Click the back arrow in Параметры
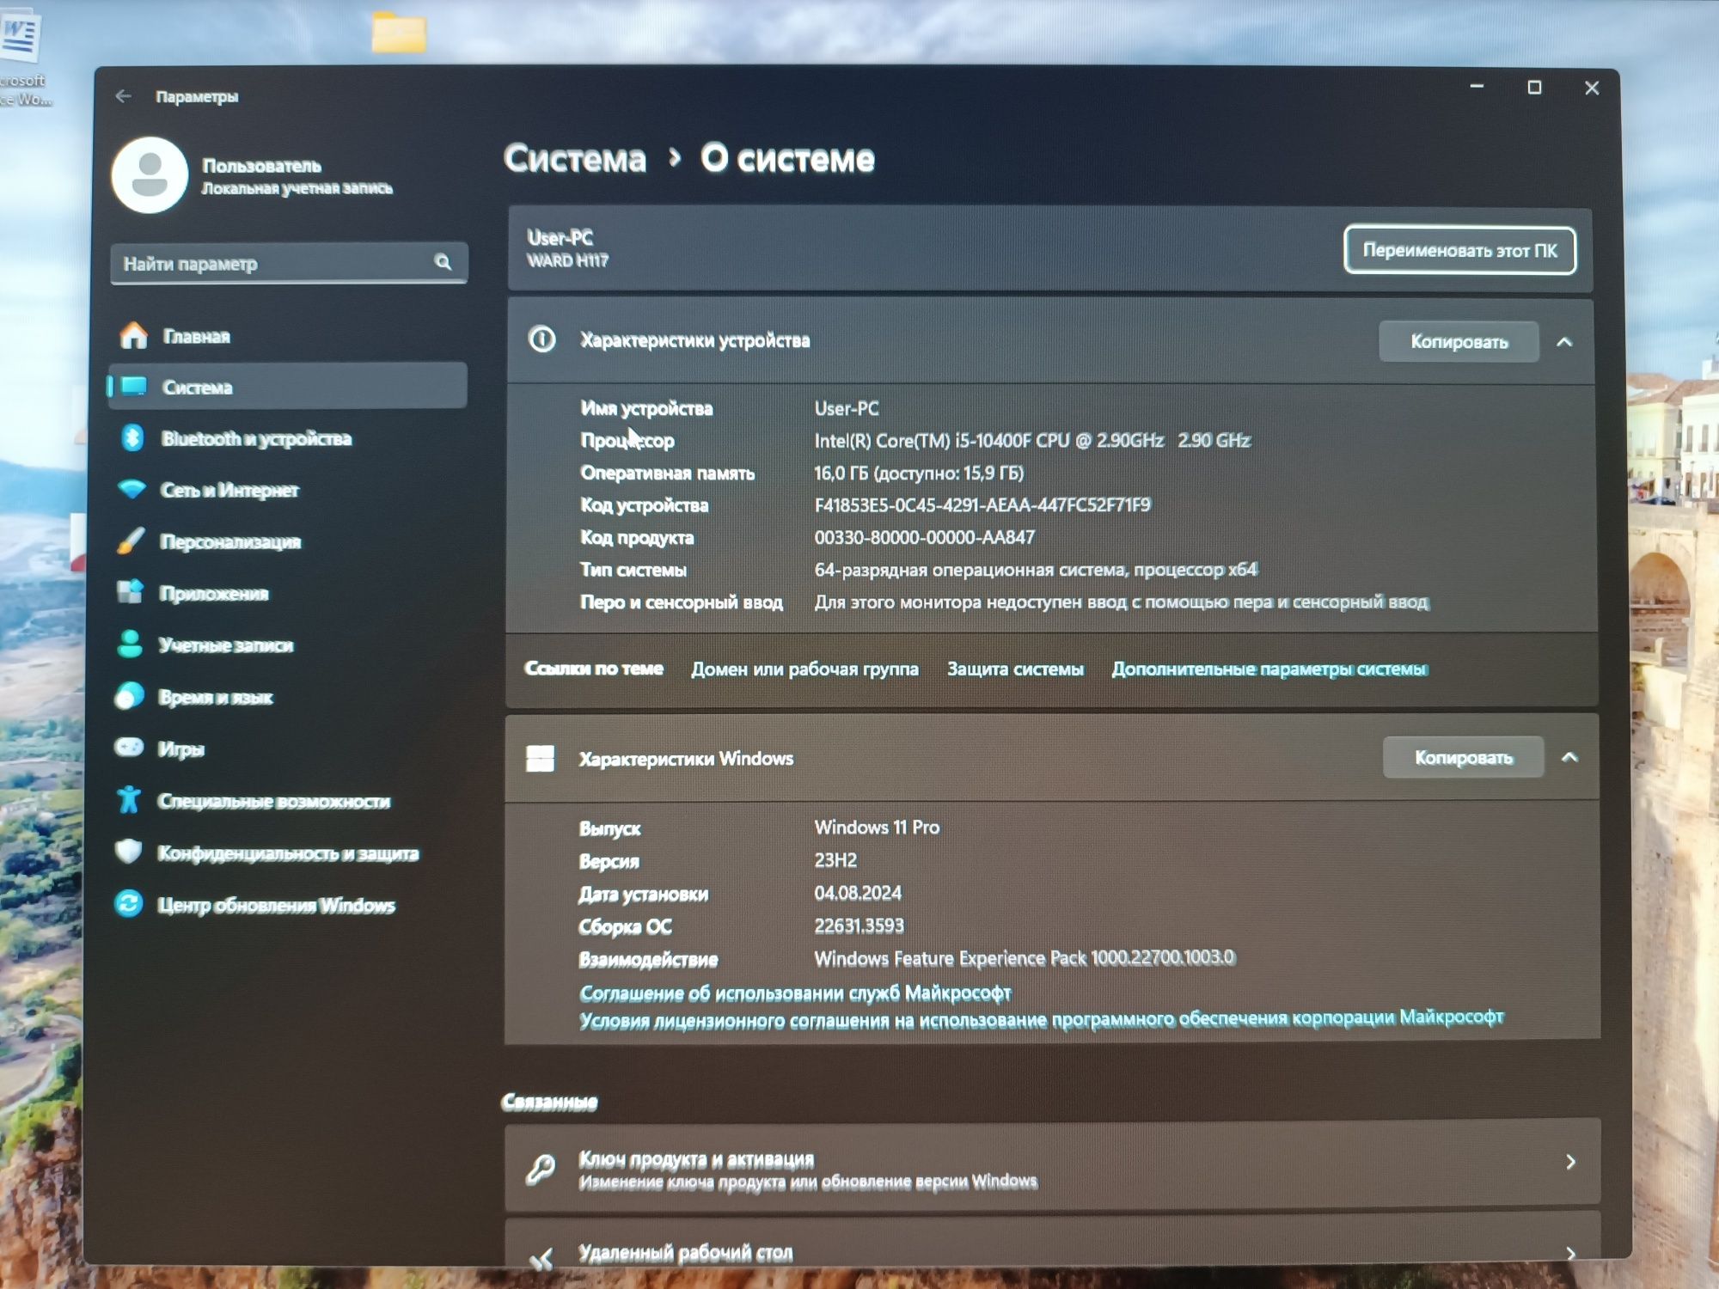The width and height of the screenshot is (1719, 1289). pyautogui.click(x=124, y=96)
